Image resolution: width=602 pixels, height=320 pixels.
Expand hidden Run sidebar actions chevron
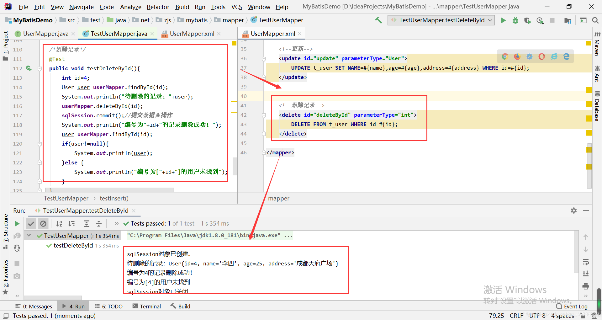[x=17, y=296]
